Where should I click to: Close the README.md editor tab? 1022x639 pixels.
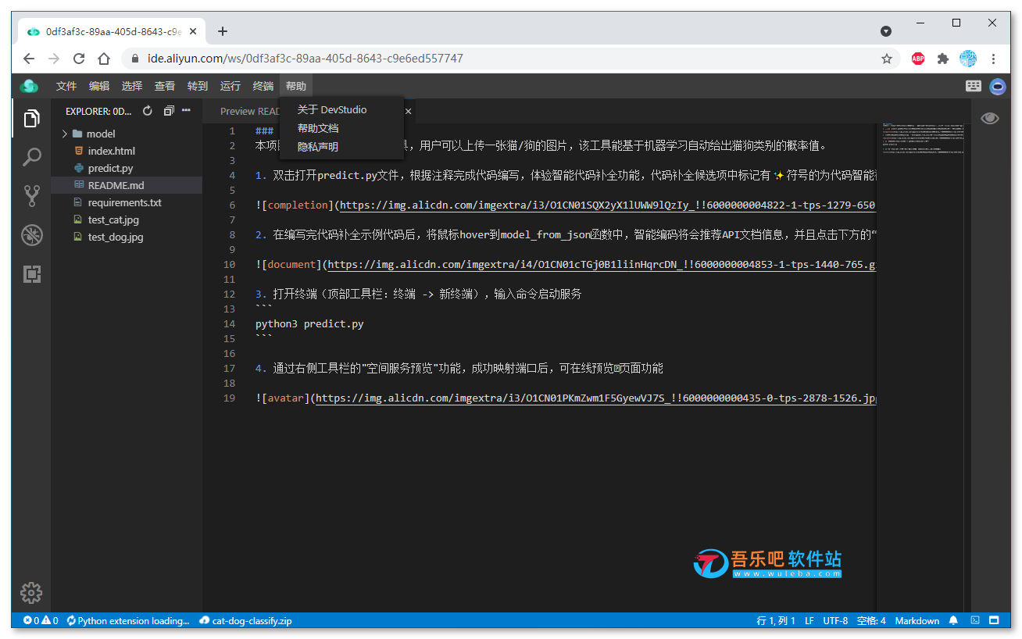[408, 111]
